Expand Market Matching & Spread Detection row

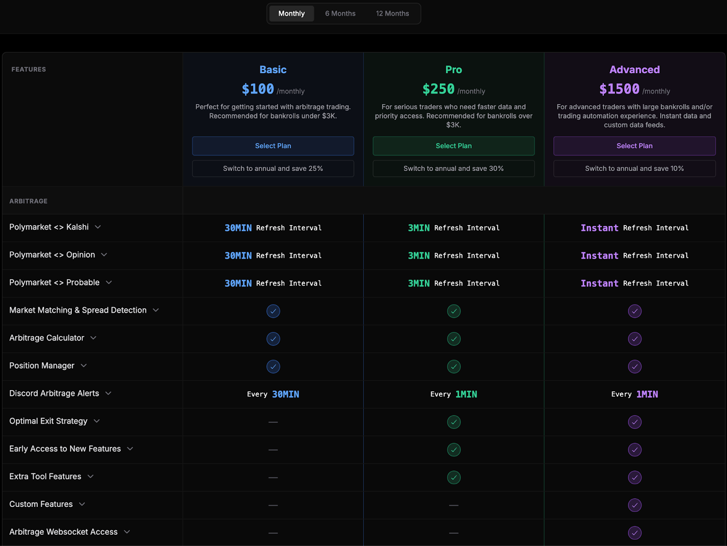pyautogui.click(x=156, y=310)
